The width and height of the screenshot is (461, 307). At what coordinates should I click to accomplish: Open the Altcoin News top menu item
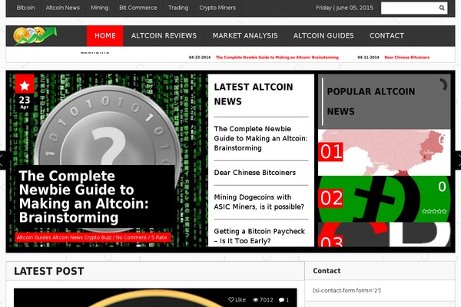pyautogui.click(x=63, y=8)
